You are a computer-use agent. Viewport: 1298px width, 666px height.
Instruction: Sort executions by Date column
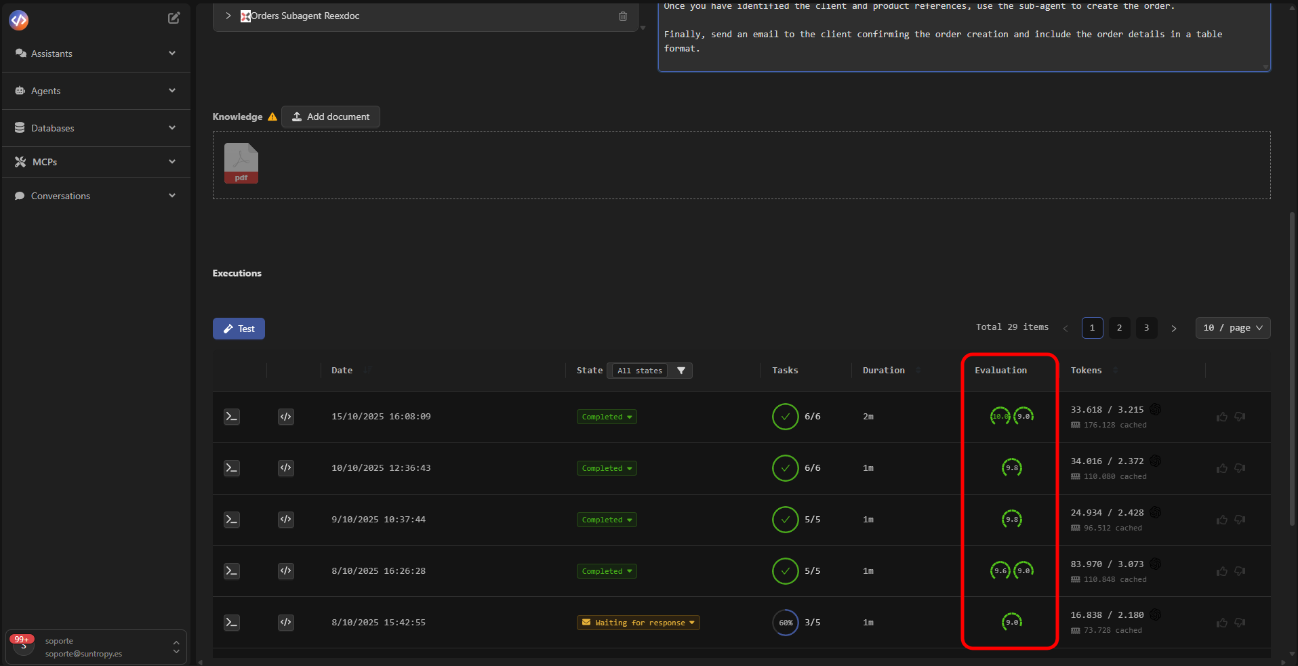(367, 371)
